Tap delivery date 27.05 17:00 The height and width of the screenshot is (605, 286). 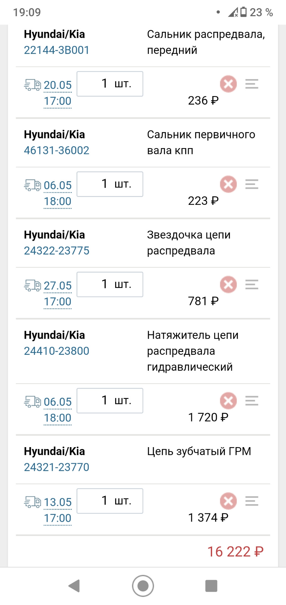58,293
